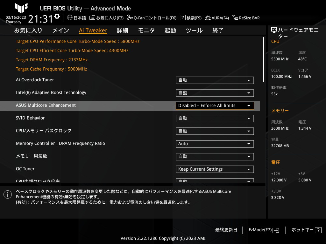The height and width of the screenshot is (244, 326).
Task: Click the date 03/16/2023
Action: coord(16,17)
